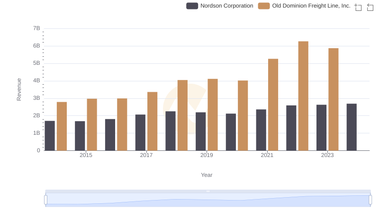Click the Old Dominion orange legend swatch
The height and width of the screenshot is (218, 379).
pos(264,6)
